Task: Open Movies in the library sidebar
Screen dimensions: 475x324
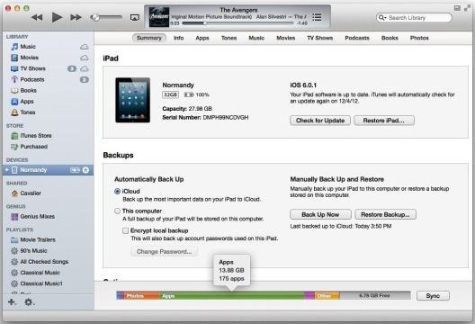Action: tap(30, 58)
